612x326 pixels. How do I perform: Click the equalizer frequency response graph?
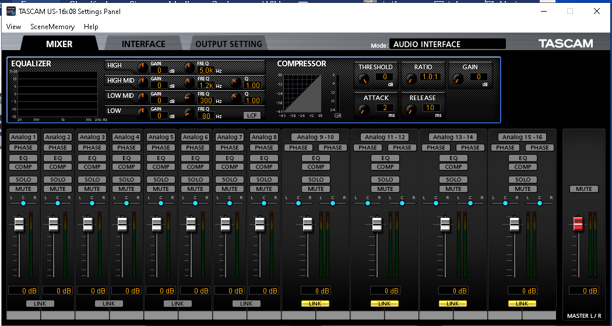pyautogui.click(x=57, y=94)
